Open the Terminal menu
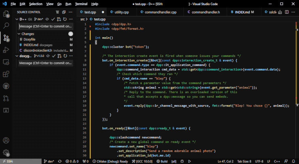299x164 pixels. [81, 4]
